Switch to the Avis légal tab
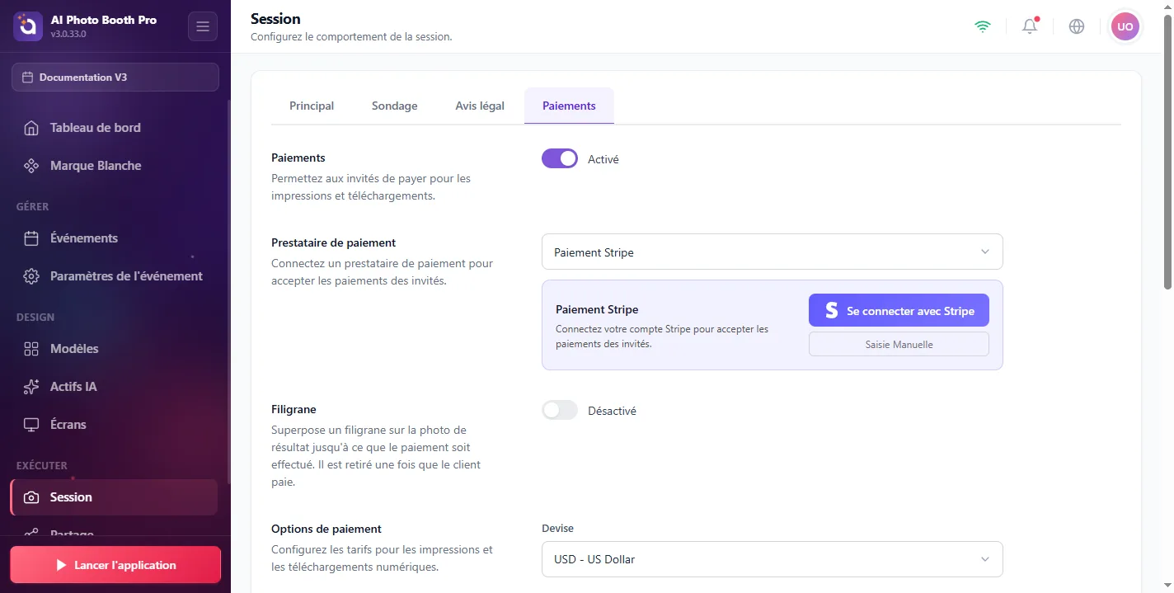 click(480, 106)
